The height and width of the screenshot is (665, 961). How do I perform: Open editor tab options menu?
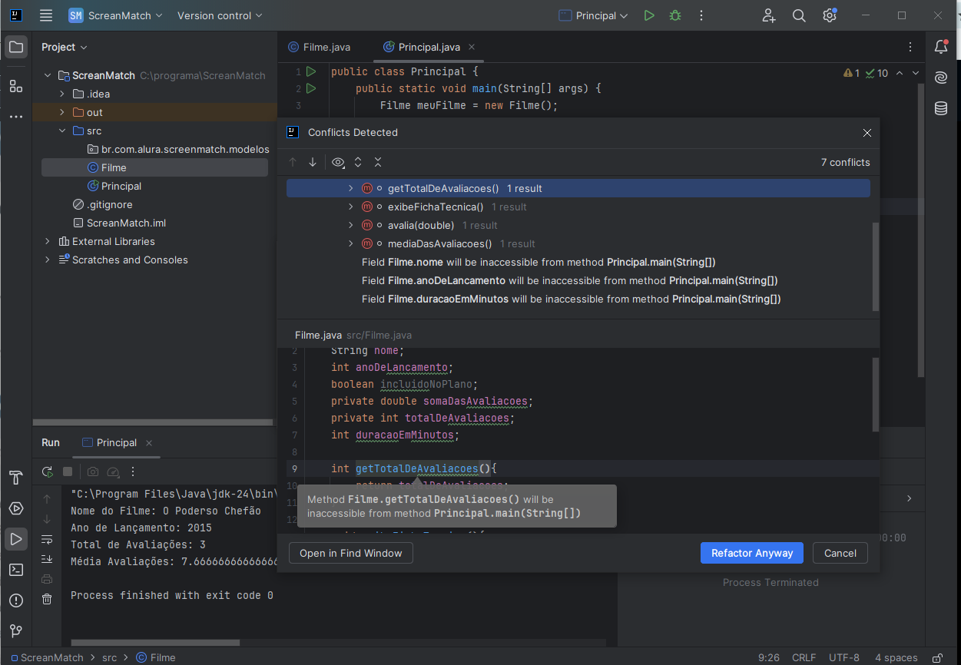910,47
